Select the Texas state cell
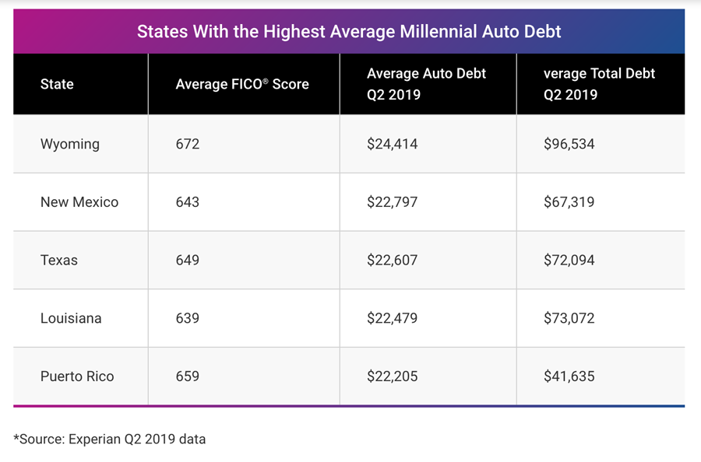 [x=59, y=260]
